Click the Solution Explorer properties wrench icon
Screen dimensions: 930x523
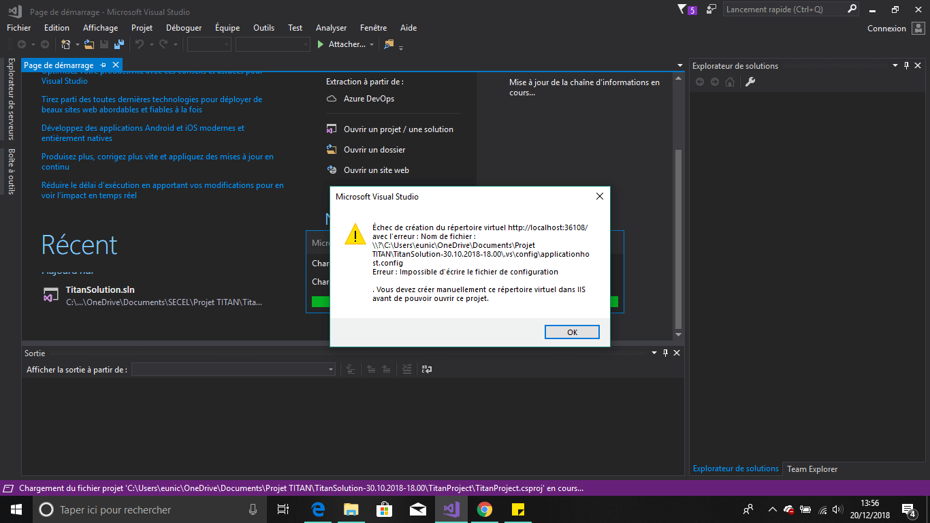[x=750, y=82]
